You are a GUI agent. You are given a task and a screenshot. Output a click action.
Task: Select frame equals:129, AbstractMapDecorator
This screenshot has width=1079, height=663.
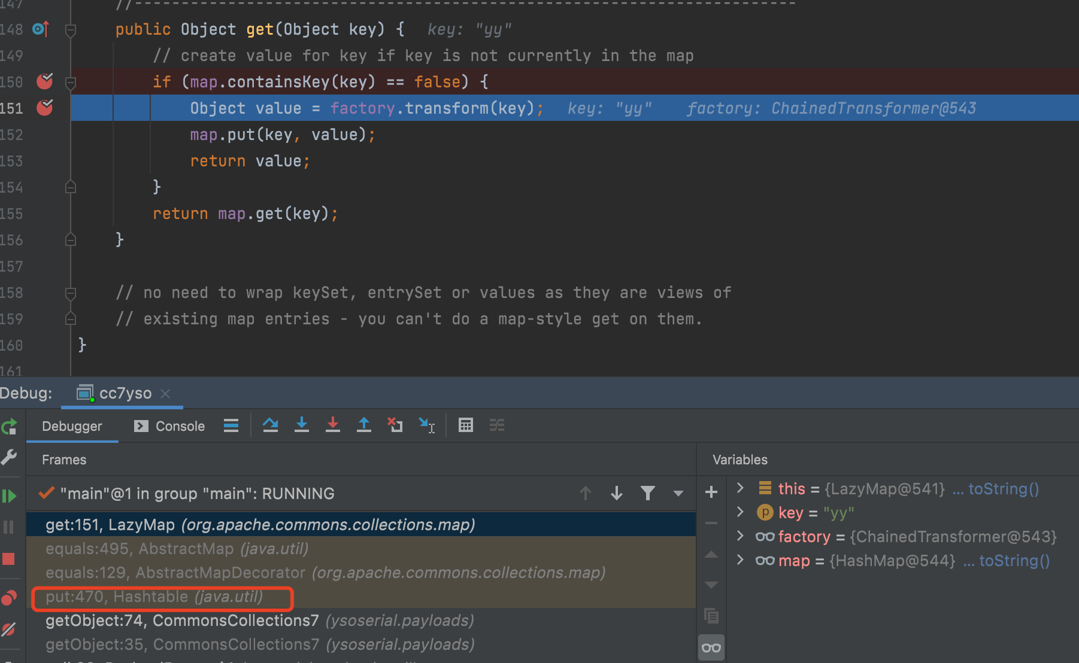[x=361, y=573]
